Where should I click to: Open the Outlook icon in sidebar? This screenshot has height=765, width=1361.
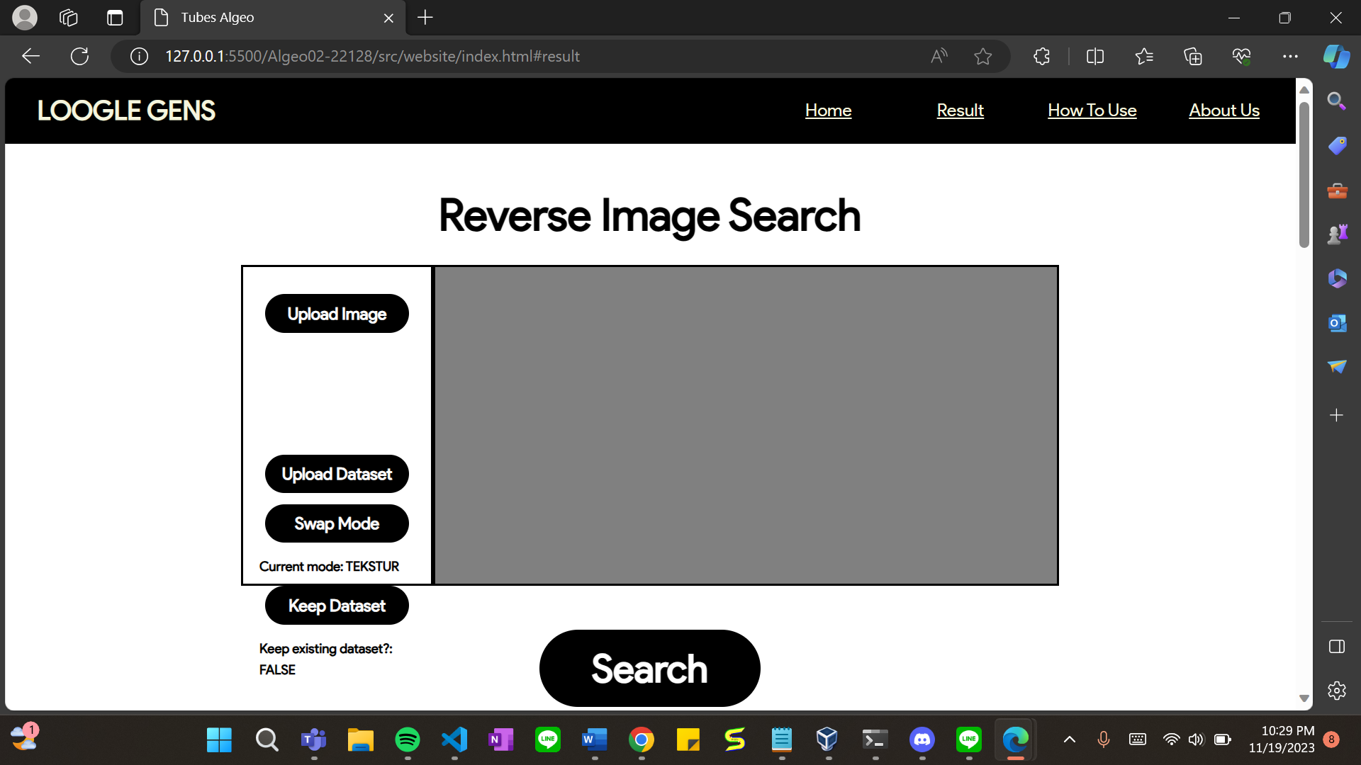tap(1337, 323)
